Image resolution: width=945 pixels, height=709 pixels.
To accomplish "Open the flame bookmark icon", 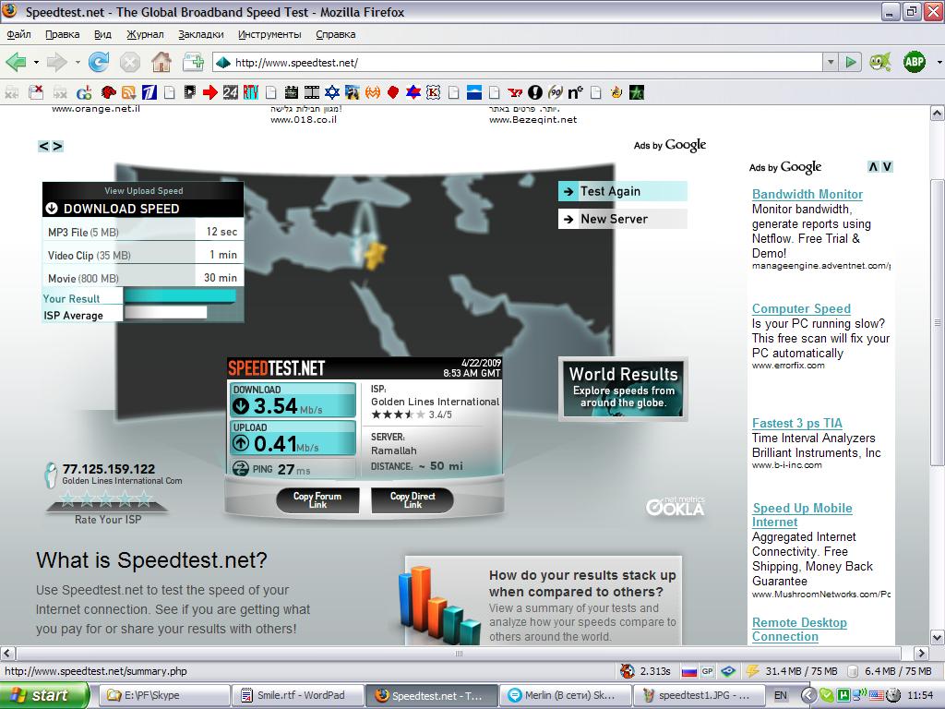I will pyautogui.click(x=616, y=92).
